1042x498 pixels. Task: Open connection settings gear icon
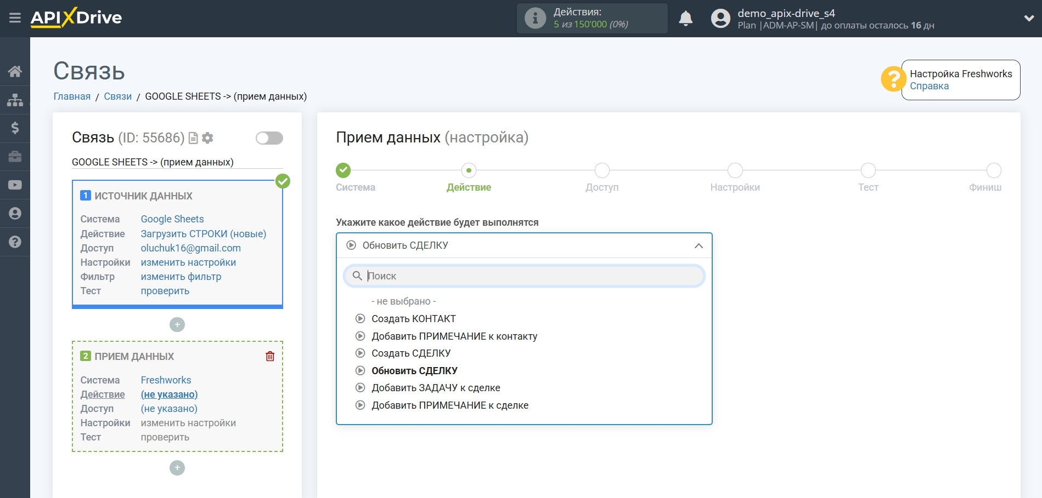click(207, 138)
